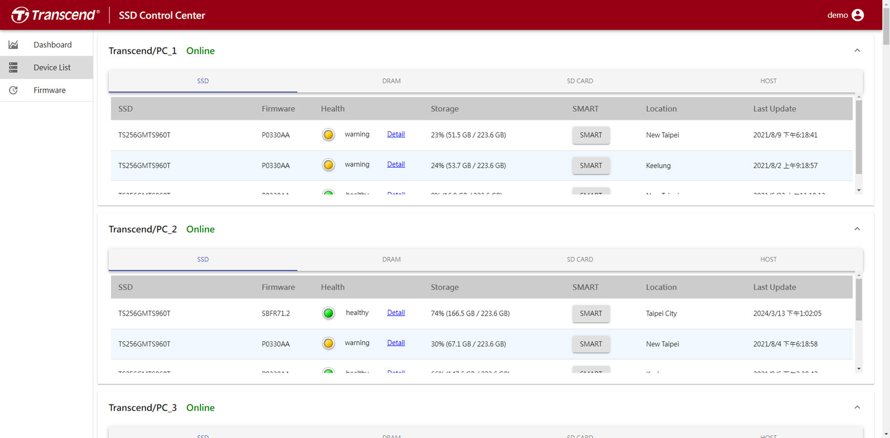
Task: Click Storage column header in PC_2
Action: pos(445,287)
